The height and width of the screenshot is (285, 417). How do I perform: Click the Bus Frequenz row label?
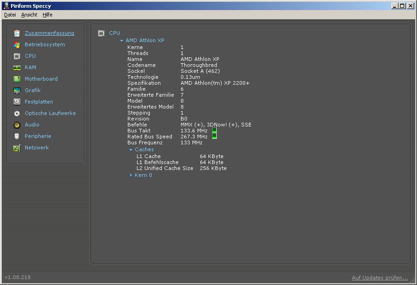tap(145, 142)
